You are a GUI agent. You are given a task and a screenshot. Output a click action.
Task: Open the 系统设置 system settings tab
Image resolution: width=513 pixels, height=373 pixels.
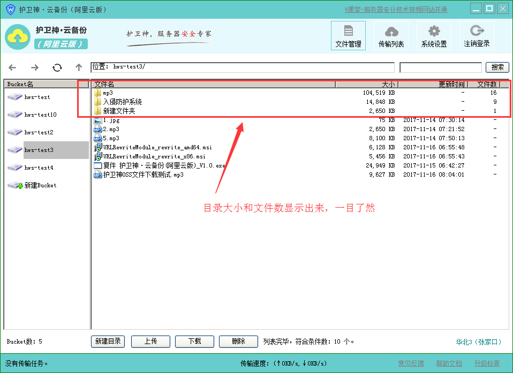(x=434, y=36)
